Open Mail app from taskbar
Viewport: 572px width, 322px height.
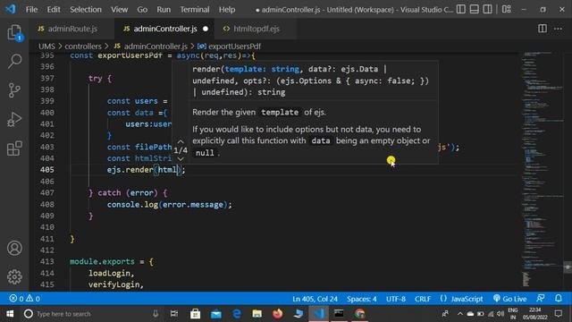(216, 314)
